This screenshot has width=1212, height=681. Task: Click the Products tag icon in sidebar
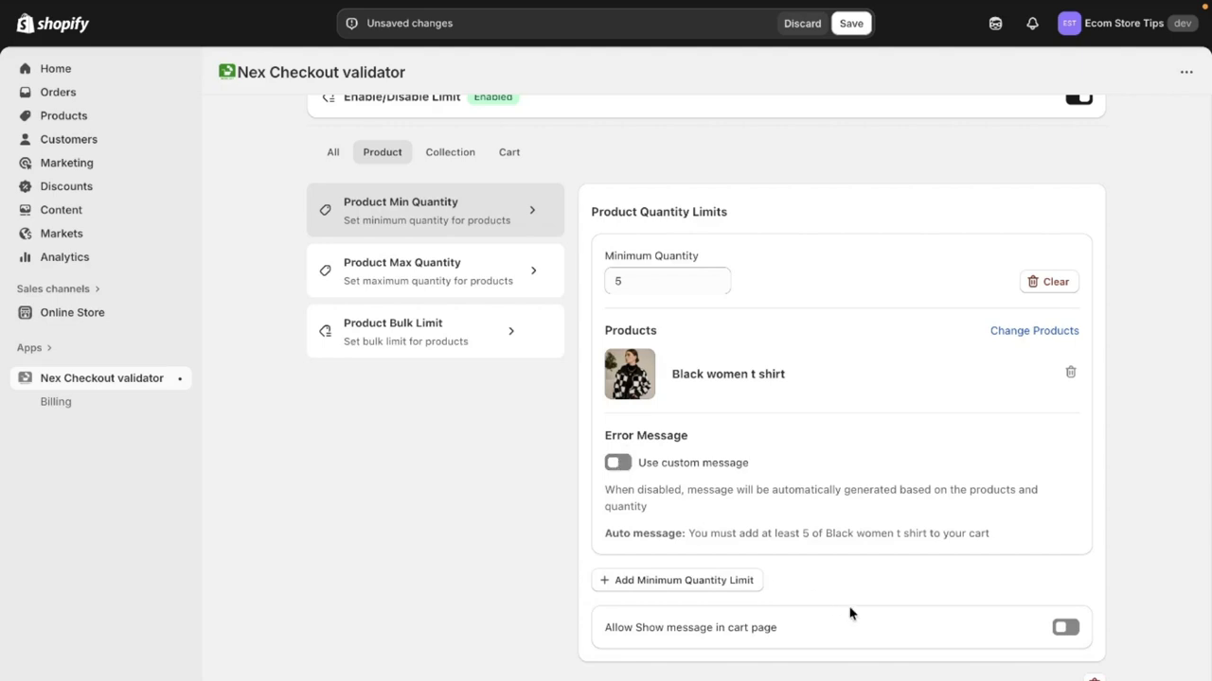pos(26,115)
